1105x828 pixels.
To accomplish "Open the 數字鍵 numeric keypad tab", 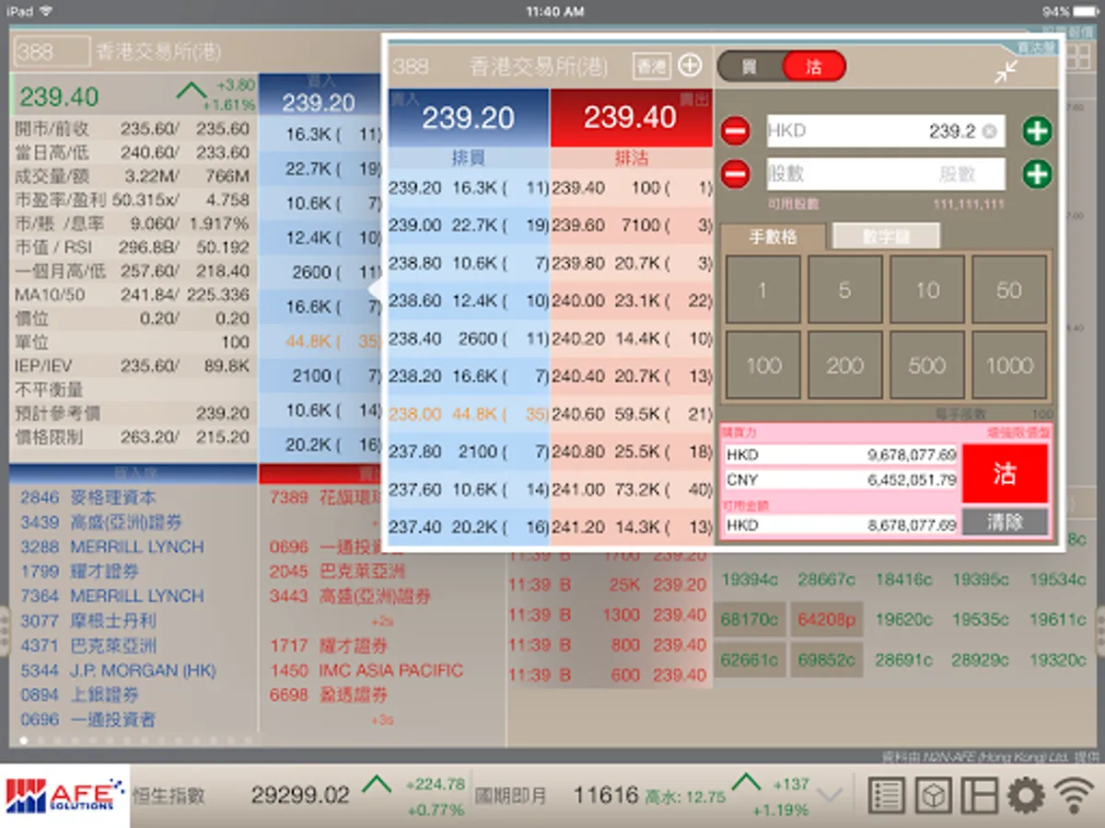I will [x=887, y=236].
